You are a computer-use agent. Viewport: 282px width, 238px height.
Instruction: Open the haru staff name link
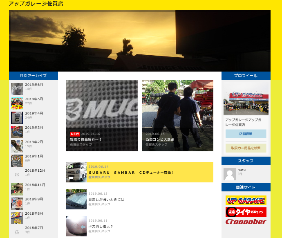coord(242,170)
